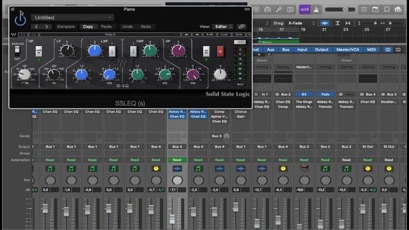Click the purple HF gain knob
The height and width of the screenshot is (230, 409).
[178, 50]
